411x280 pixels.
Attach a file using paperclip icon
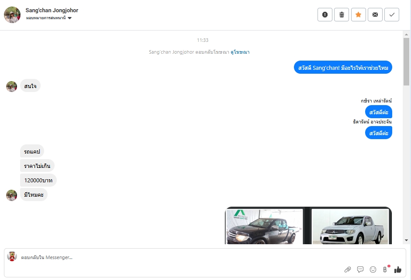348,270
